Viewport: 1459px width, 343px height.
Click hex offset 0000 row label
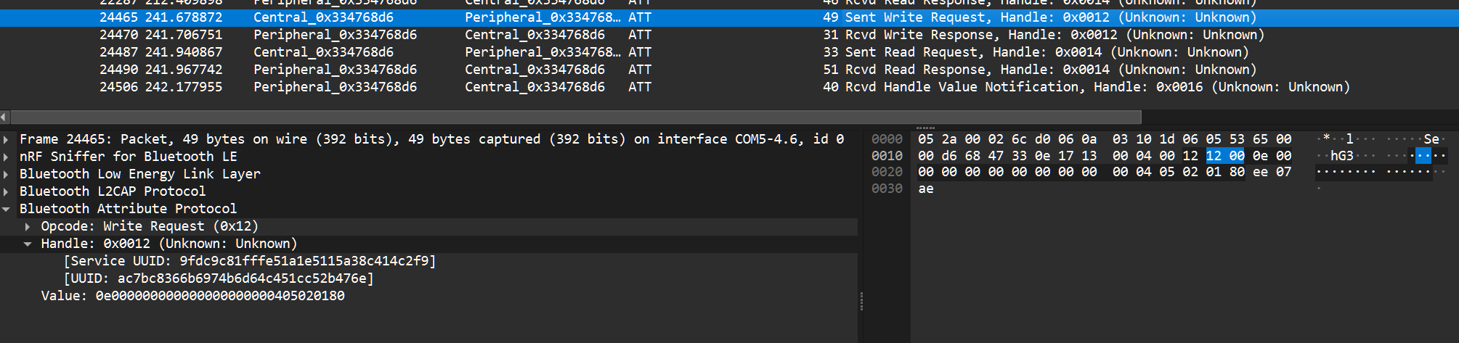[887, 139]
